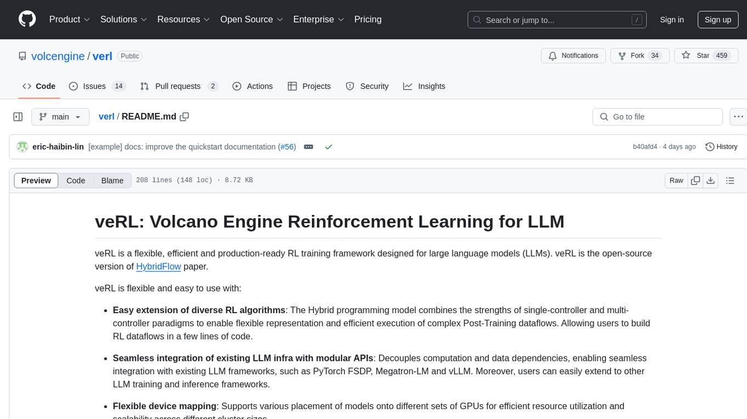Screen dimensions: 747x419
Task: Open the volcengine owner link
Action: [x=58, y=56]
